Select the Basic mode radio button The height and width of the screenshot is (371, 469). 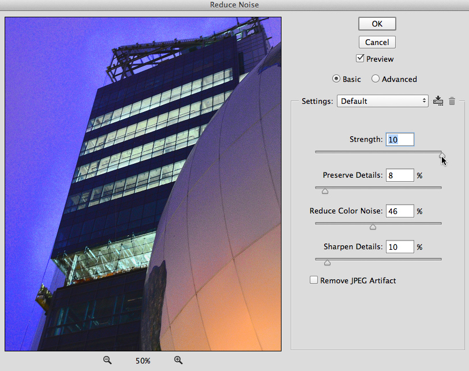coord(335,79)
